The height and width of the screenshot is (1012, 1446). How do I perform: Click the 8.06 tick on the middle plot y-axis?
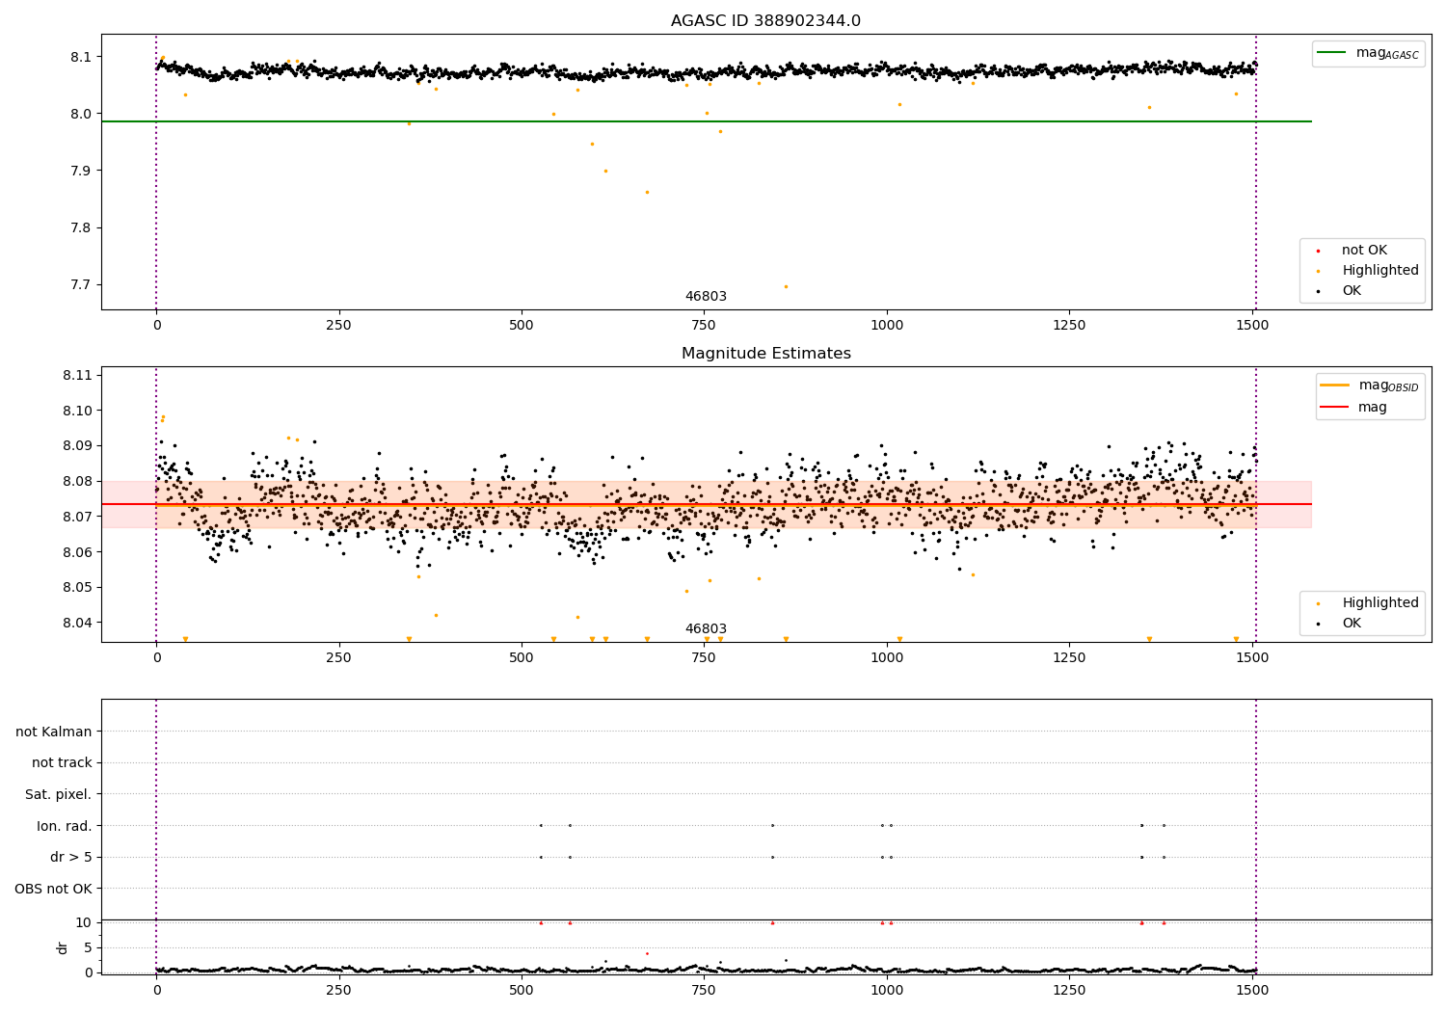(77, 552)
